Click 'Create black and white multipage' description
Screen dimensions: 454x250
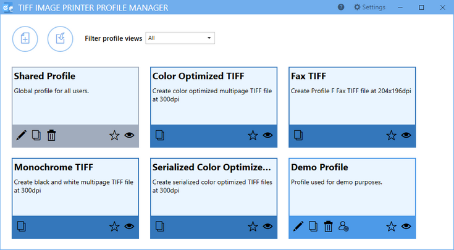pos(74,186)
